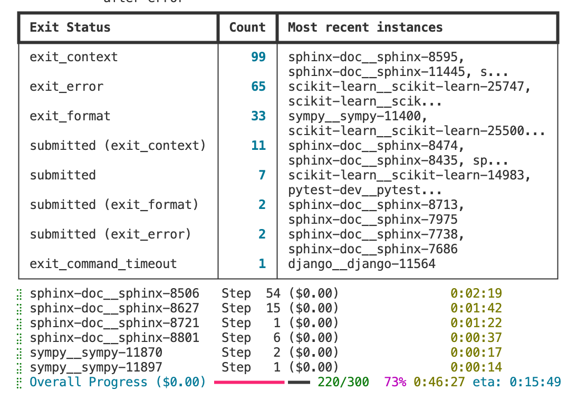Click the 220/300 progress counter
577x400 pixels.
343,382
